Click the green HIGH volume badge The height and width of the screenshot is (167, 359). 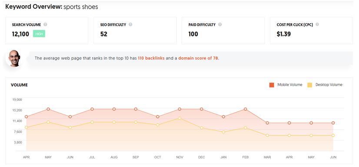(39, 34)
